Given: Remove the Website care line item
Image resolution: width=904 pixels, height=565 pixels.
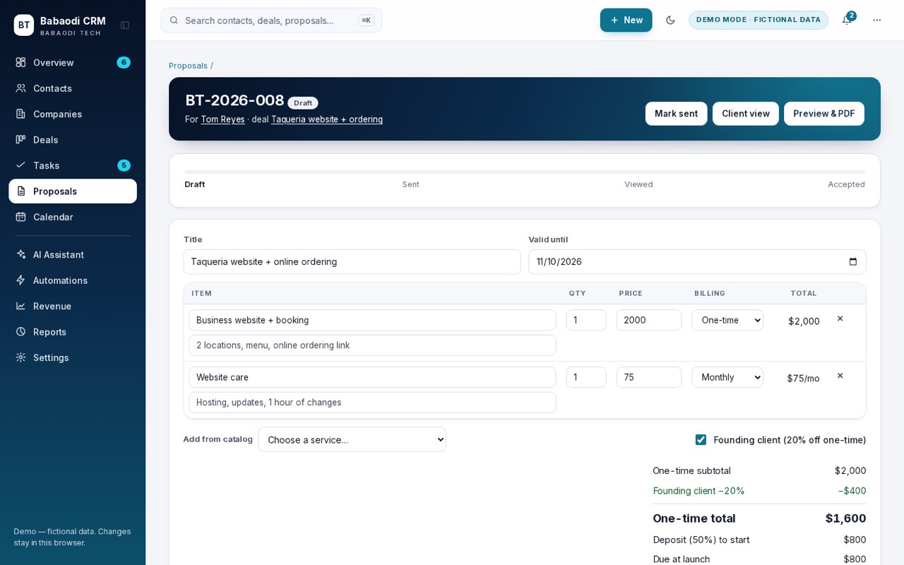Looking at the screenshot, I should click(x=840, y=376).
